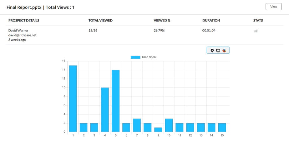Select the bar for slide 14
The image size is (289, 151).
click(211, 128)
